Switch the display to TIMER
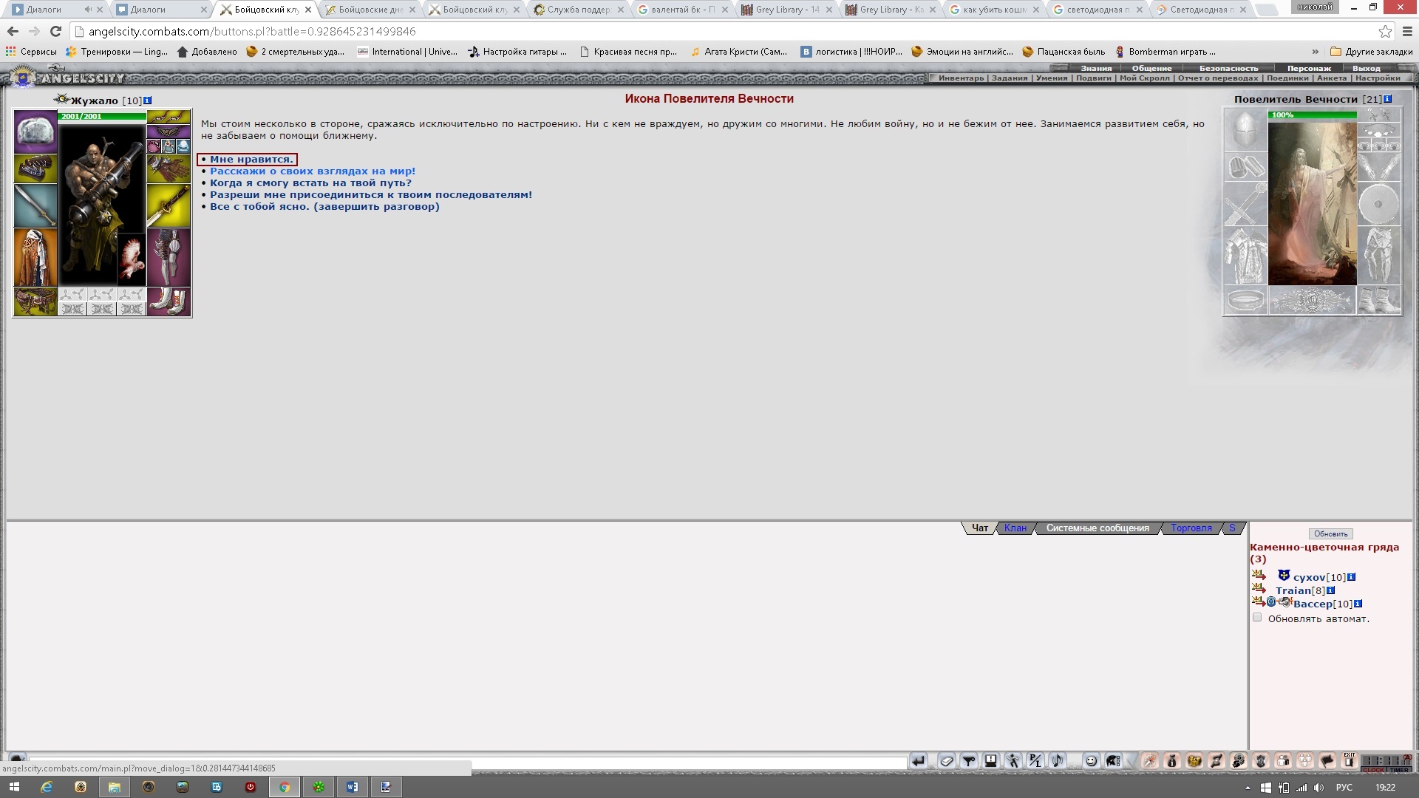Screen dimensions: 1419x798 pyautogui.click(x=1400, y=770)
